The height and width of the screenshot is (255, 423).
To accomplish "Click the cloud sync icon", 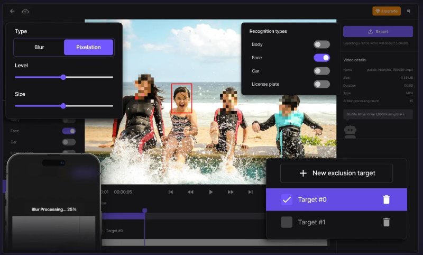I will [25, 11].
